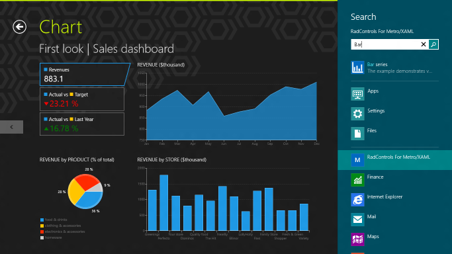Click the red electronics & accessories legend swatch
The image size is (452, 254).
42,232
